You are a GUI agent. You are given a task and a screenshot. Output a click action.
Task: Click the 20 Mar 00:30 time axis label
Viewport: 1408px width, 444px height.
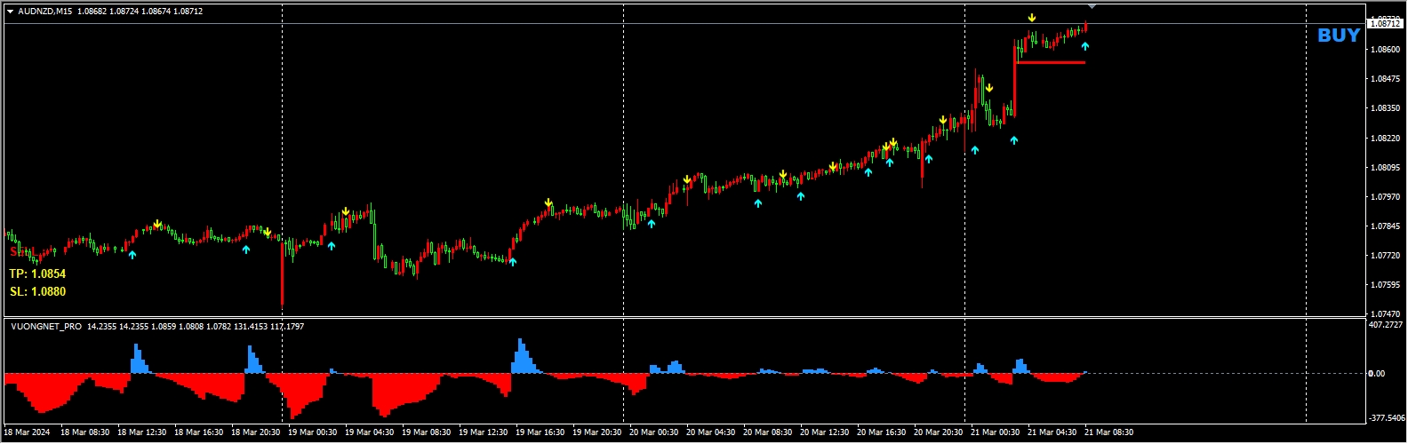point(653,432)
